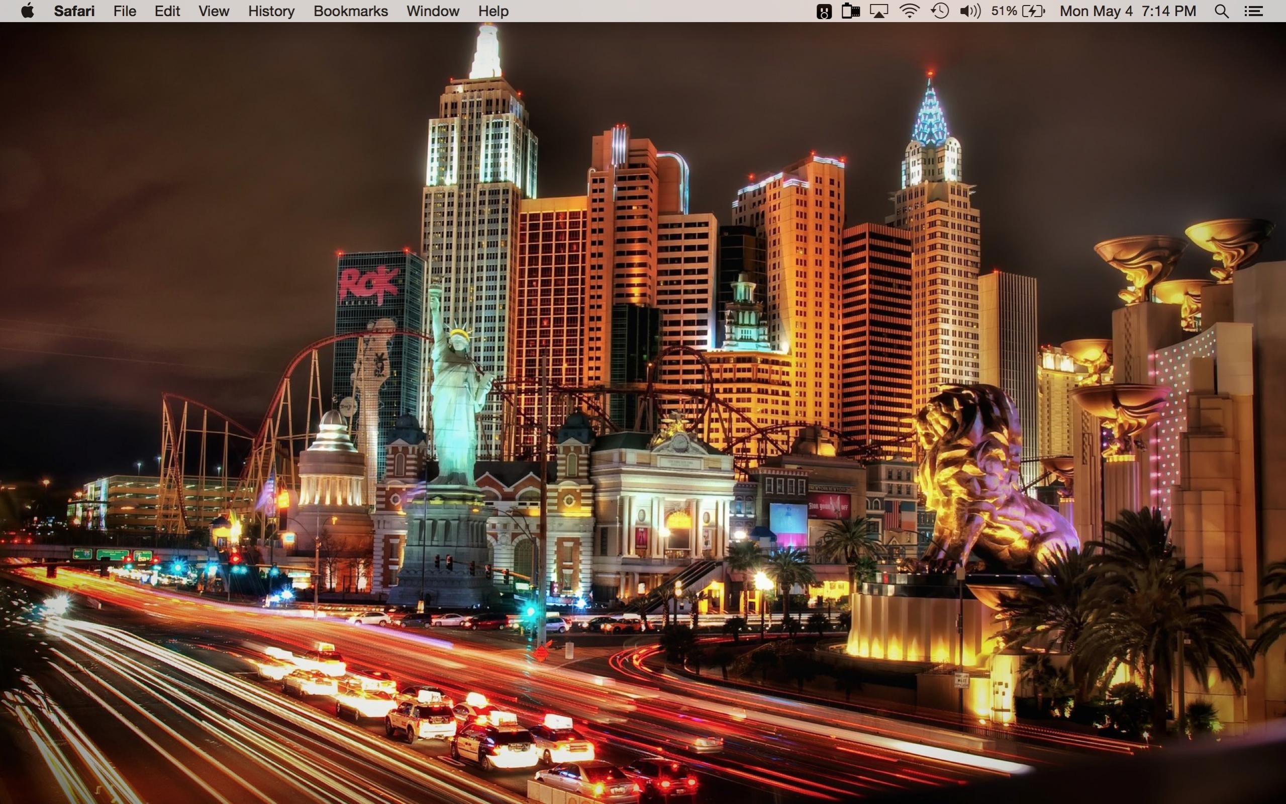Open the Window menu
Viewport: 1286px width, 804px height.
pos(433,11)
